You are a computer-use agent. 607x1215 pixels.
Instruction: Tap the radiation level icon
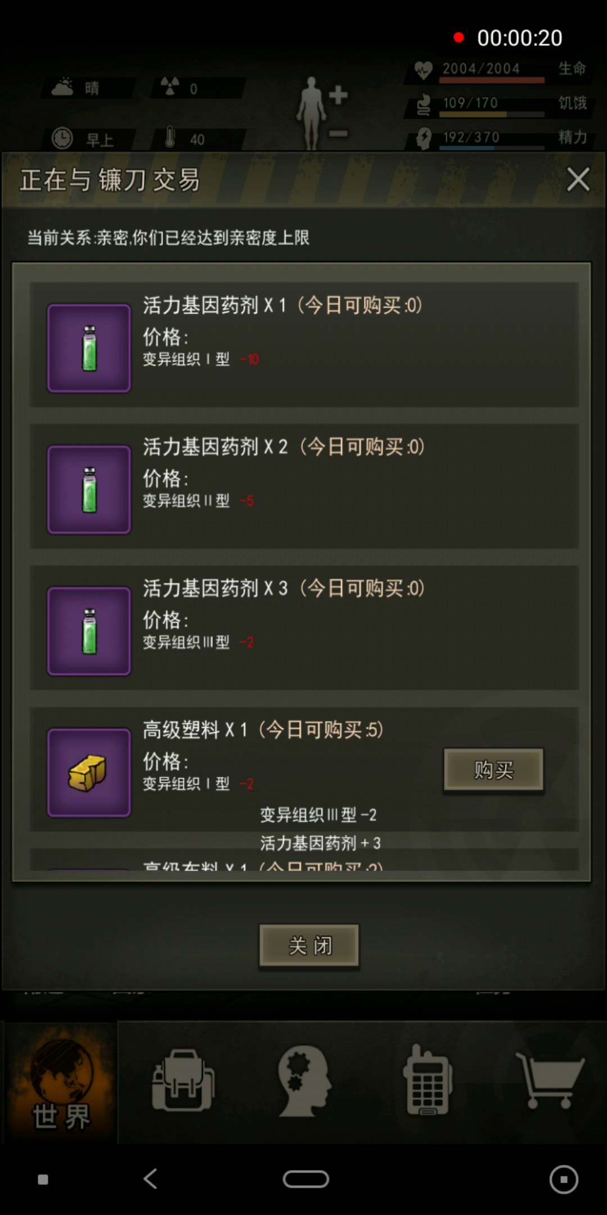(x=170, y=87)
